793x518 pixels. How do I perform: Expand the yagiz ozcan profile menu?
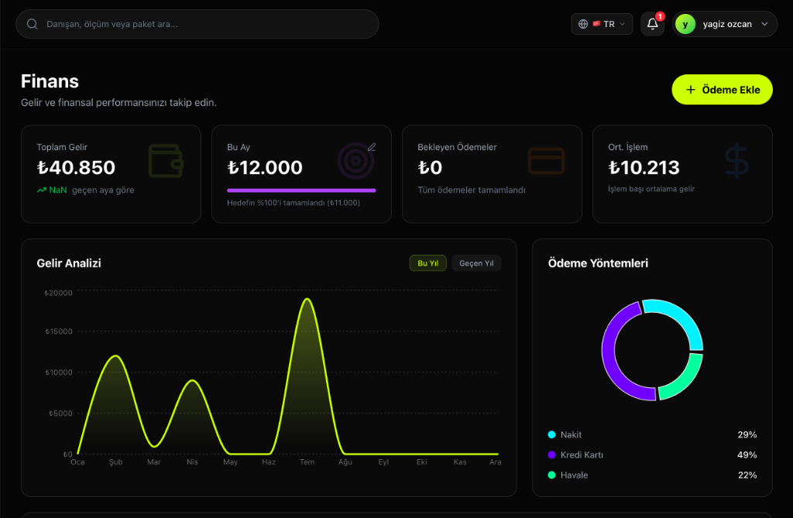pos(725,24)
